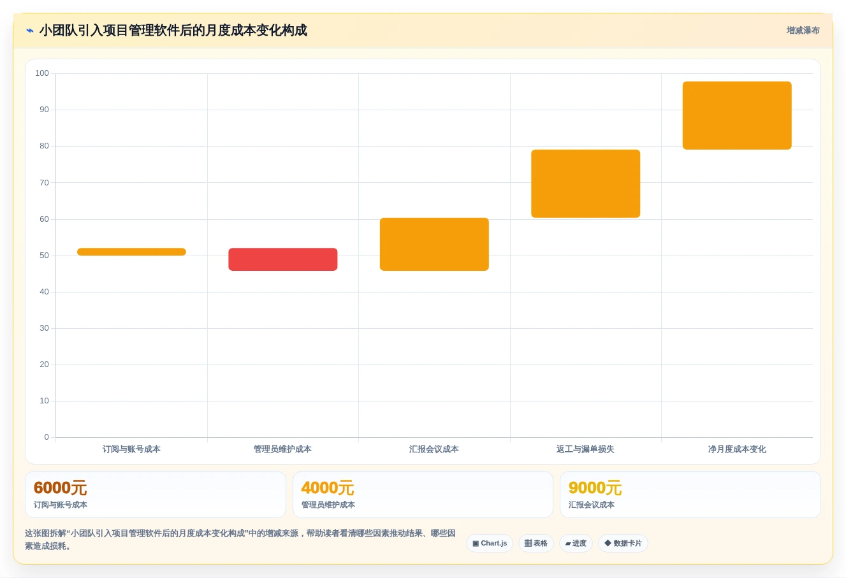Click the red 管理员维护成本 bar
Image resolution: width=846 pixels, height=578 pixels.
(x=283, y=259)
